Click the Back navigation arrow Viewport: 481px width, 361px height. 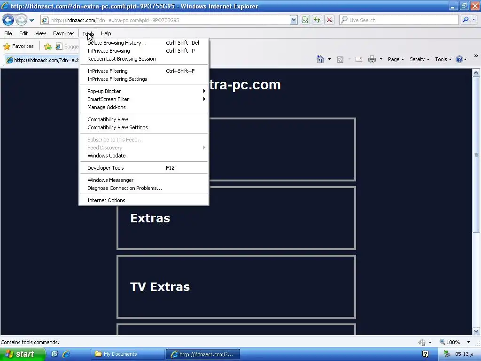(x=8, y=20)
